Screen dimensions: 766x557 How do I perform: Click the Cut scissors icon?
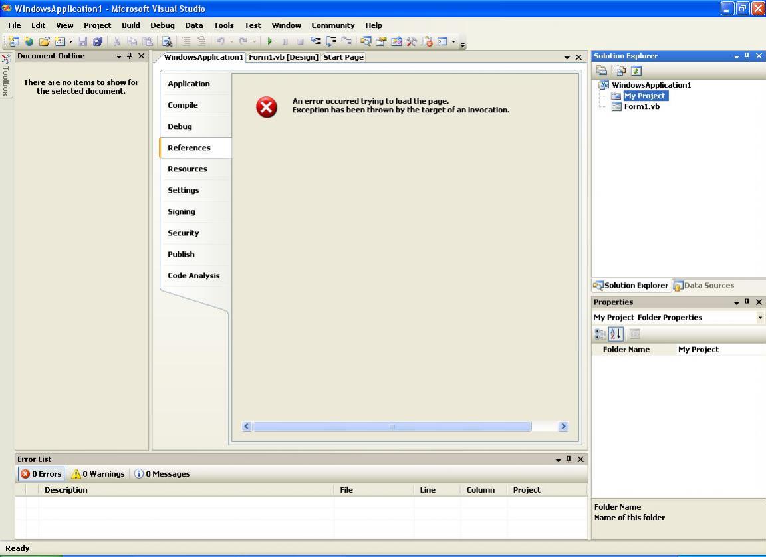pyautogui.click(x=117, y=41)
